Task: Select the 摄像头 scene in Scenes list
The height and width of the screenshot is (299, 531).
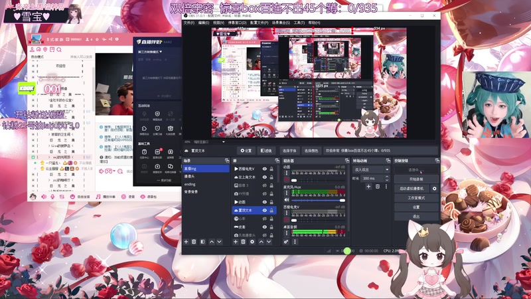Action: point(206,176)
